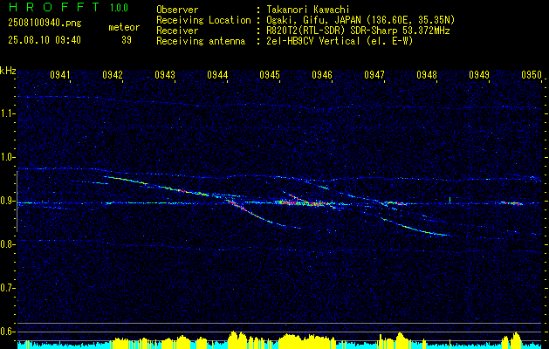Viewport: 549px width, 349px height.
Task: Click the Observer label
Action: click(x=177, y=10)
